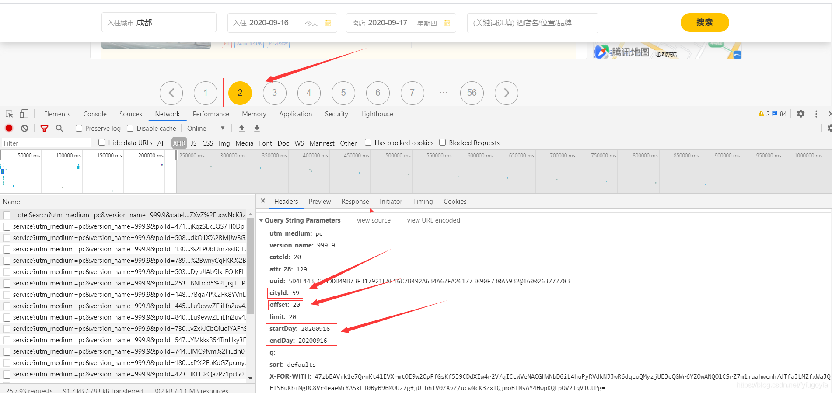Show the Preview tab of request
The image size is (832, 393).
320,202
